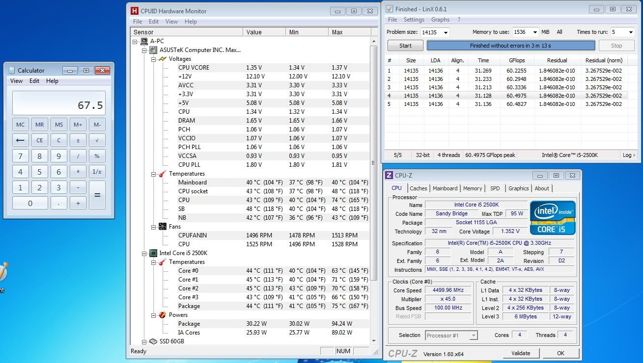Viewport: 643px width, 363px height.
Task: Click the A-PC computer icon in tree
Action: pyautogui.click(x=144, y=41)
